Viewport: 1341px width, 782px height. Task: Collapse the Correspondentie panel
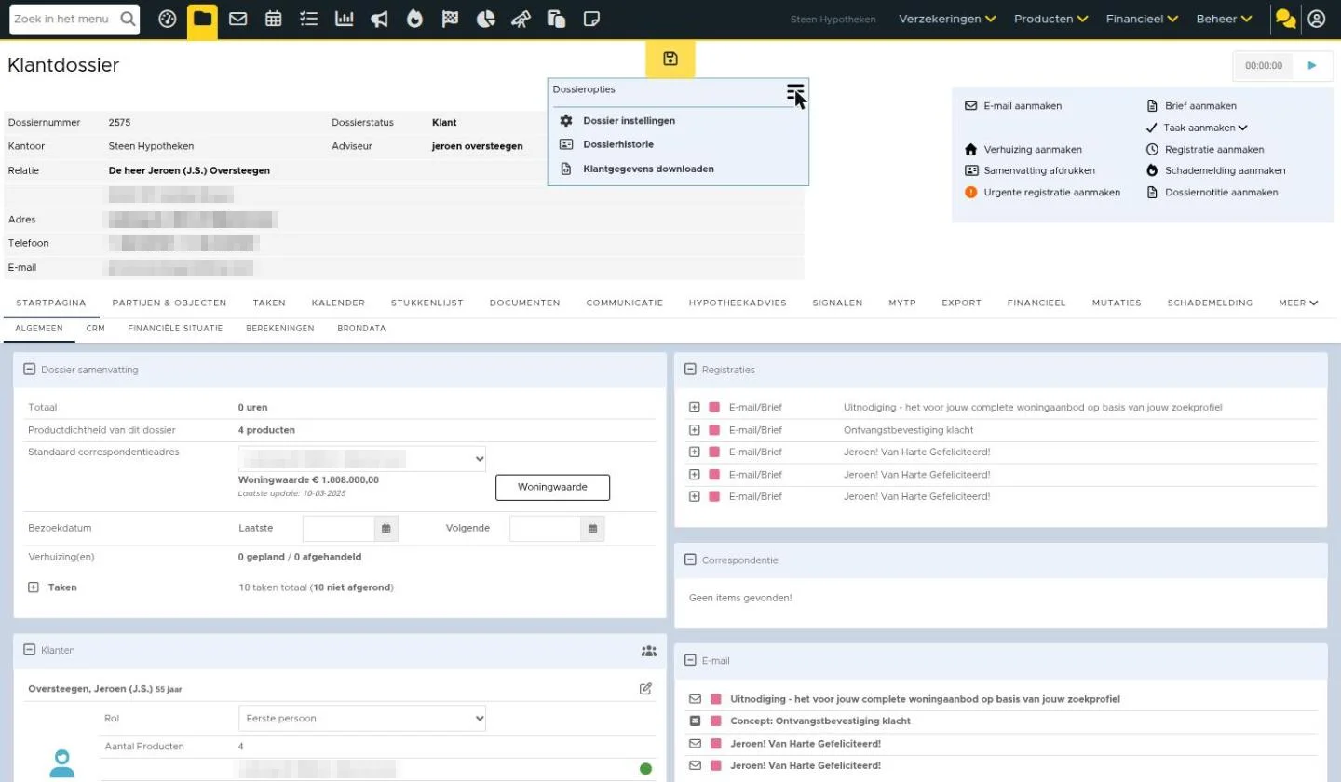(x=690, y=560)
